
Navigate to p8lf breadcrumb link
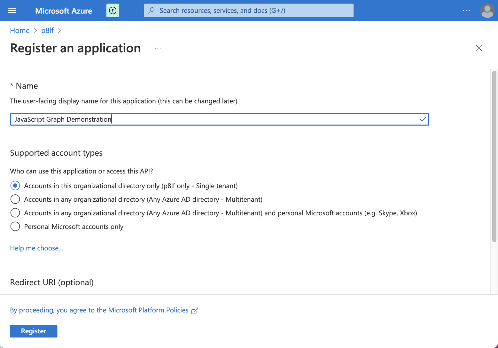tap(47, 31)
